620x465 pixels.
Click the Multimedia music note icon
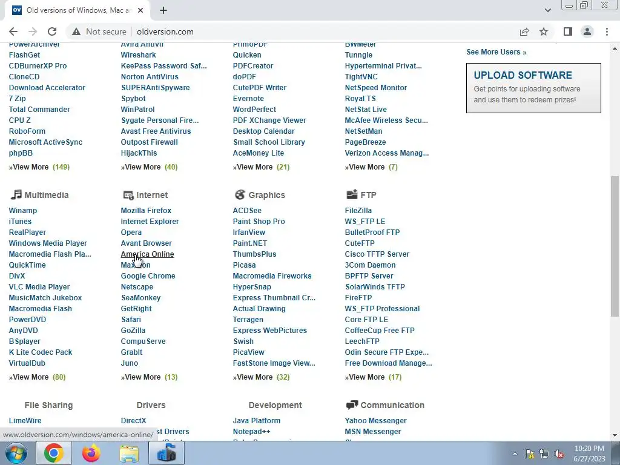pyautogui.click(x=16, y=194)
